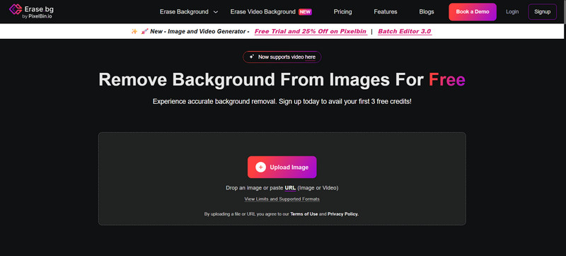
Task: Click the Now supports video here pill
Action: [282, 57]
